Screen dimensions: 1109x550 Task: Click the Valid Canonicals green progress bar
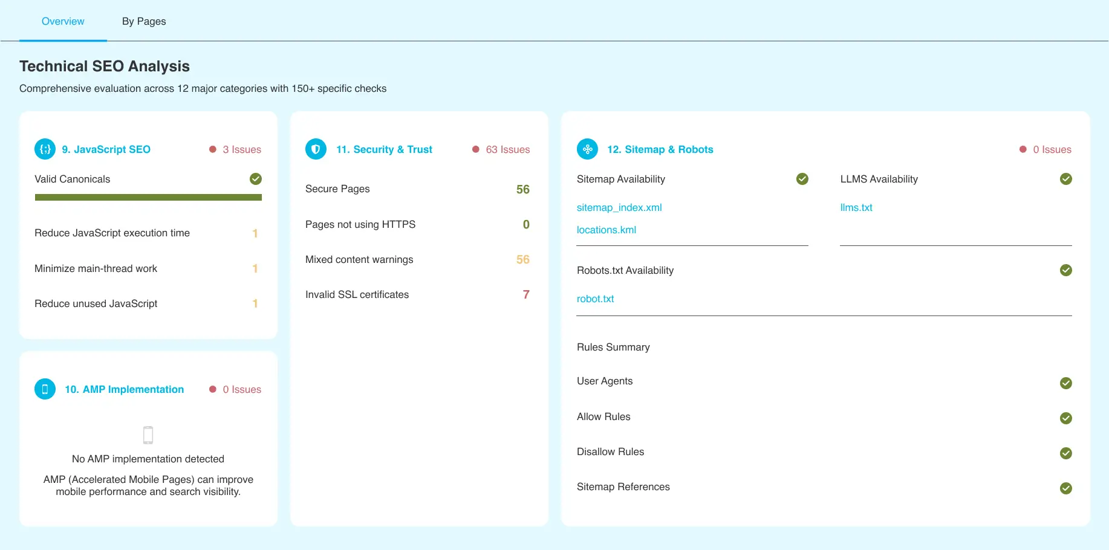click(148, 198)
